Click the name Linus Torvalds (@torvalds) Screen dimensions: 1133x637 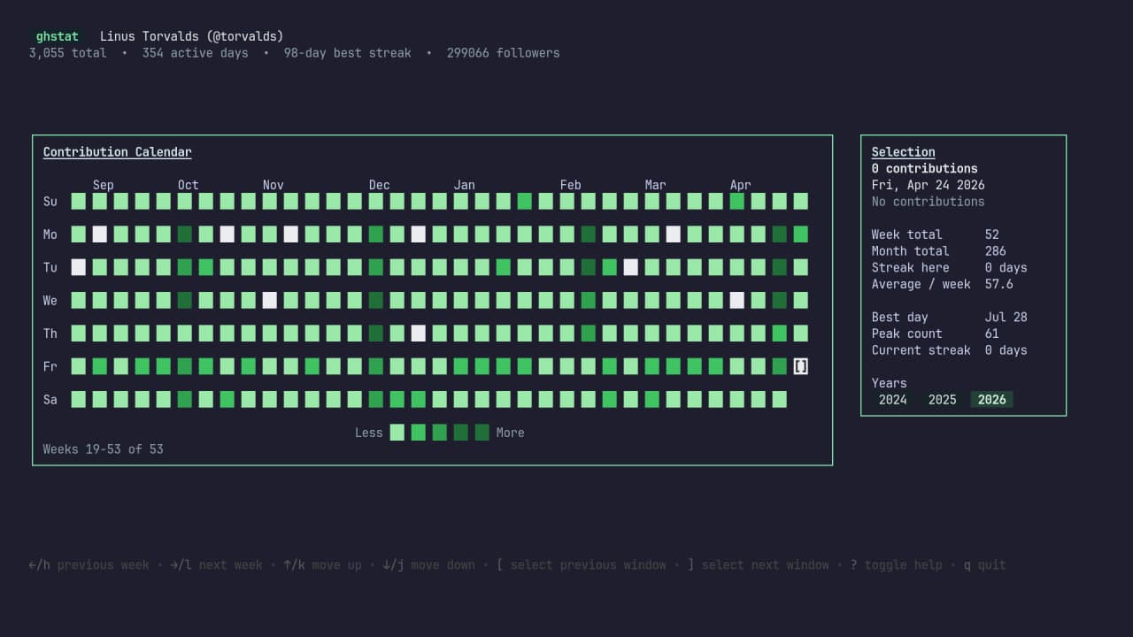(191, 36)
